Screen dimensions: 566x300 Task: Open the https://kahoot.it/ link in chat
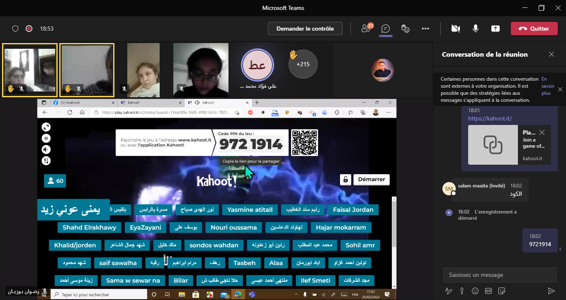click(x=490, y=118)
